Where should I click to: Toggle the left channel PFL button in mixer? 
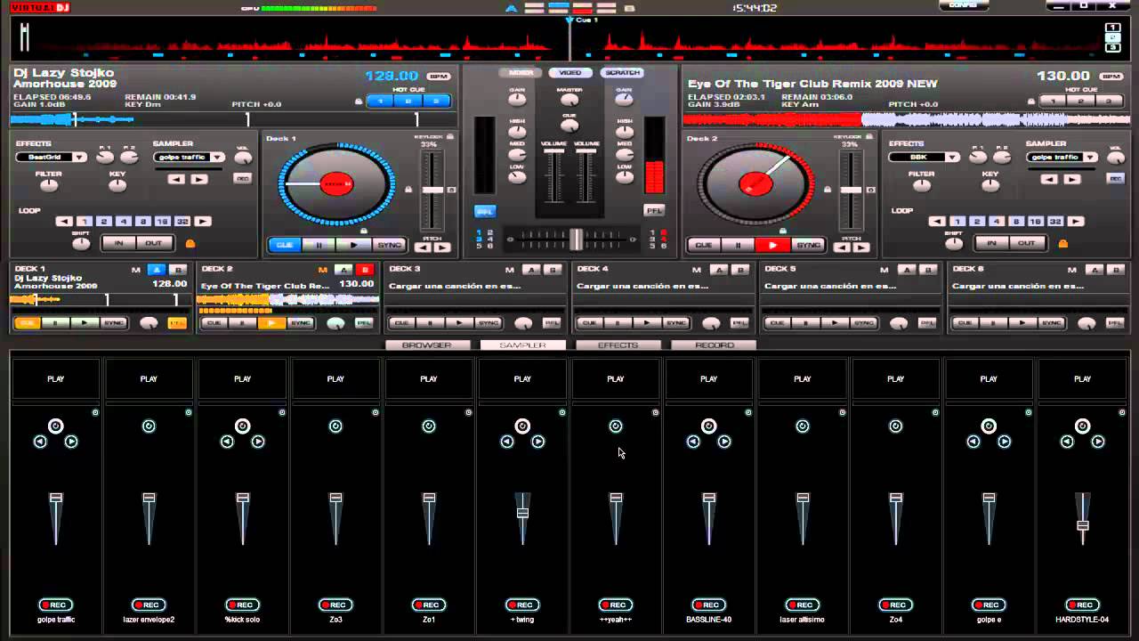coord(485,211)
